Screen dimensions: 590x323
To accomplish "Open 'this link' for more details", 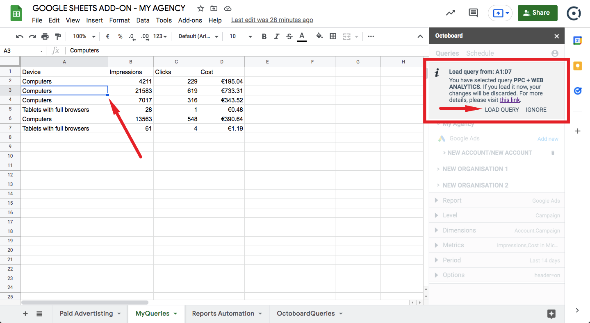I will (x=510, y=100).
